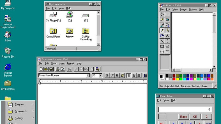Pick the Text tool in Paint
The width and height of the screenshot is (221, 124).
point(167,36)
